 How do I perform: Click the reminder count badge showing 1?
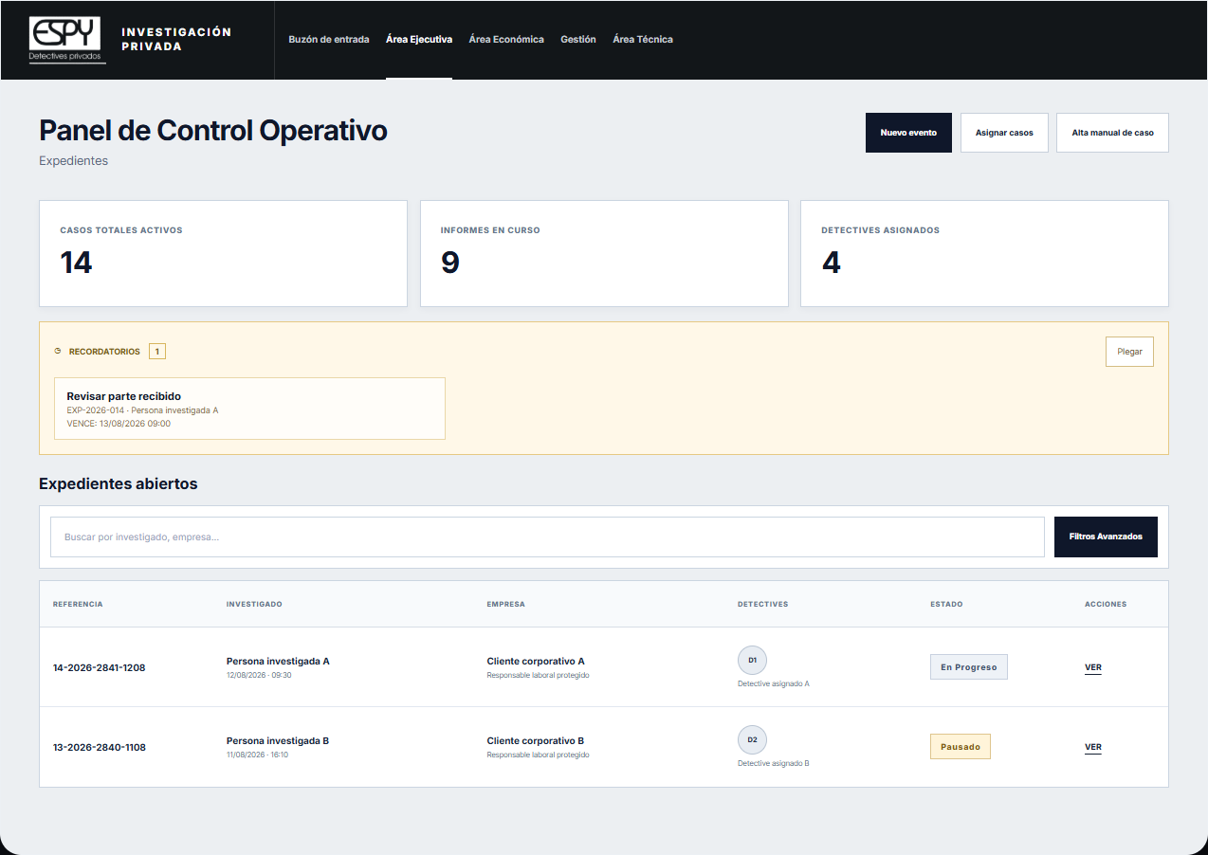click(157, 352)
